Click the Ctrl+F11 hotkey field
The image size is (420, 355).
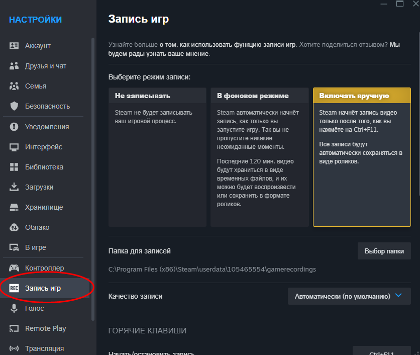click(382, 352)
